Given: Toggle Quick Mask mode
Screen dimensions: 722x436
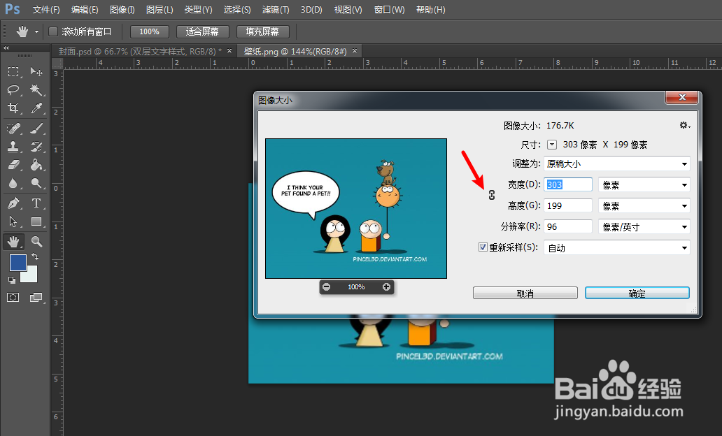Looking at the screenshot, I should pyautogui.click(x=13, y=298).
